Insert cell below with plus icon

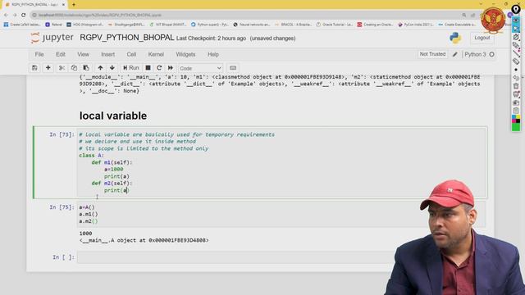[48, 68]
